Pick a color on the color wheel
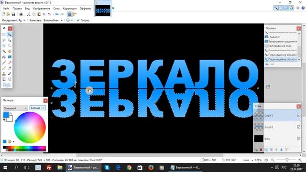Screen dimensions: 306x172 [x=30, y=128]
